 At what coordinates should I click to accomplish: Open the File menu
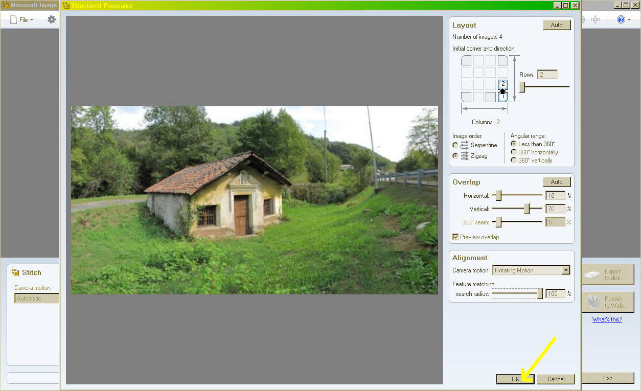pyautogui.click(x=22, y=19)
